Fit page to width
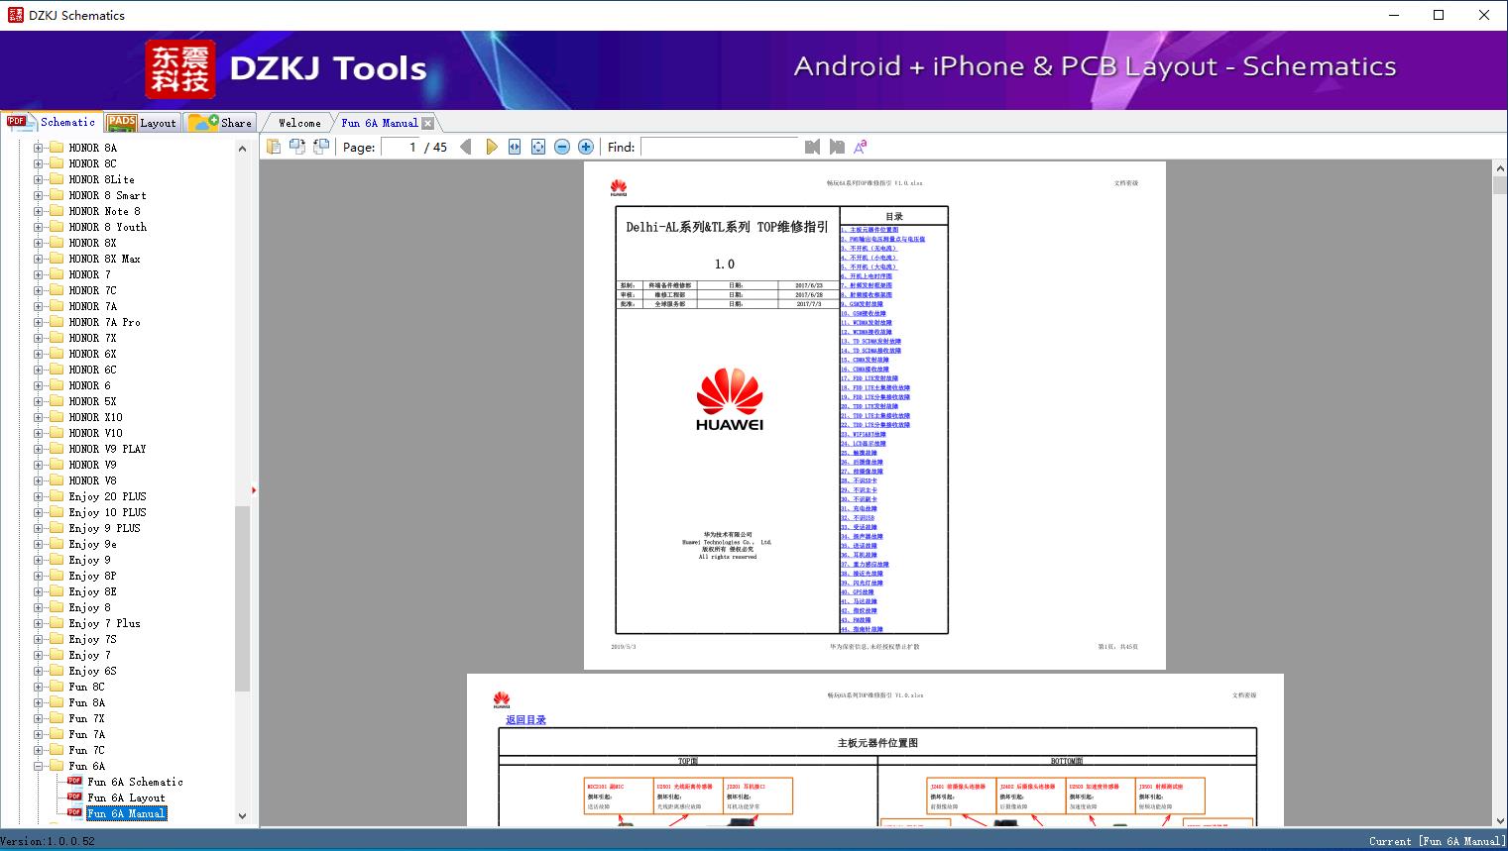Image resolution: width=1508 pixels, height=851 pixels. 515,147
